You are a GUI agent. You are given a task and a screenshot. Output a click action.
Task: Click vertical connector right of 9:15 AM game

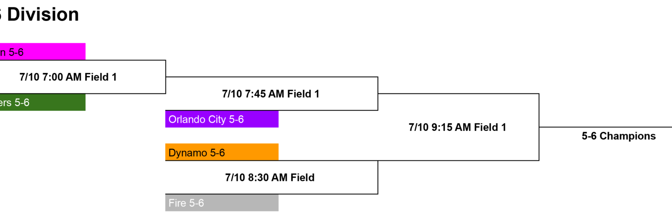(539, 127)
